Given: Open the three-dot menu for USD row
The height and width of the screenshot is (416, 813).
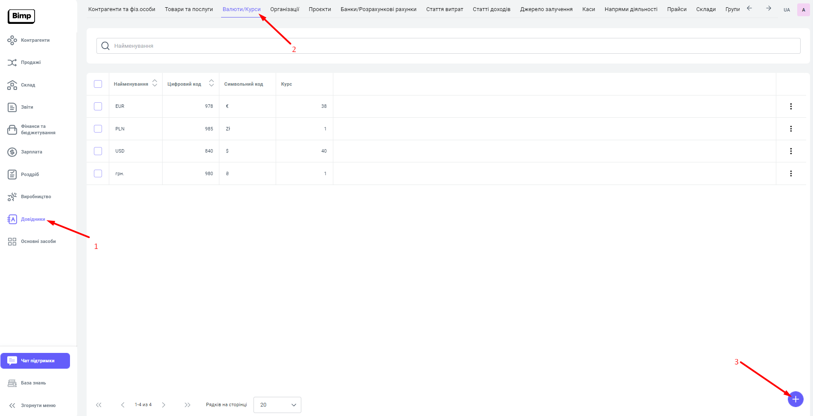Looking at the screenshot, I should (x=790, y=151).
